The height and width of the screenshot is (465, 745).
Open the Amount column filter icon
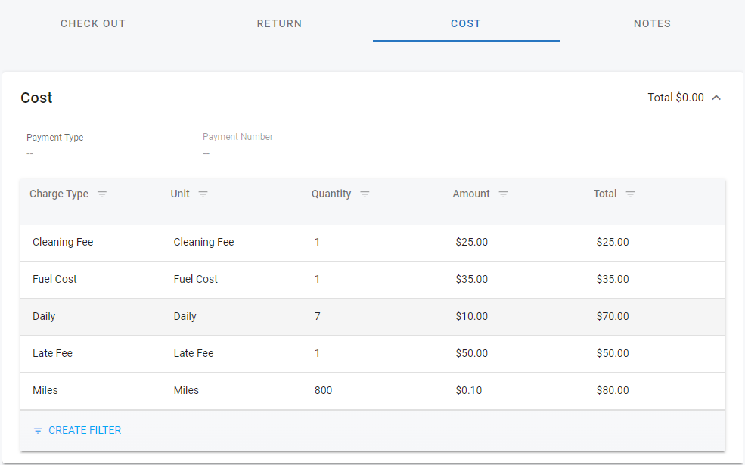point(503,194)
